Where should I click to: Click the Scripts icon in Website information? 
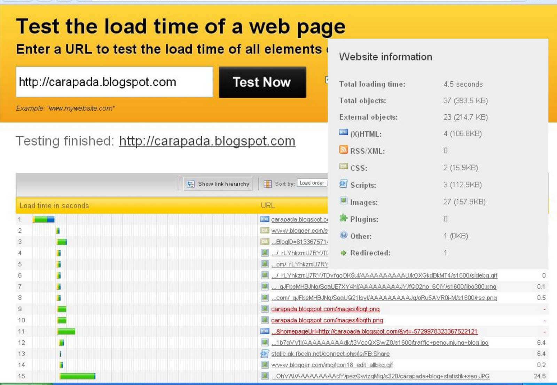pyautogui.click(x=343, y=183)
